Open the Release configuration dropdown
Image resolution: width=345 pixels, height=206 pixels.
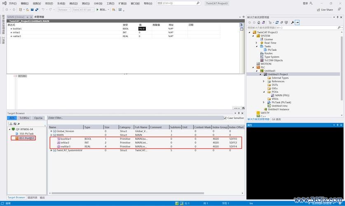[x=64, y=9]
